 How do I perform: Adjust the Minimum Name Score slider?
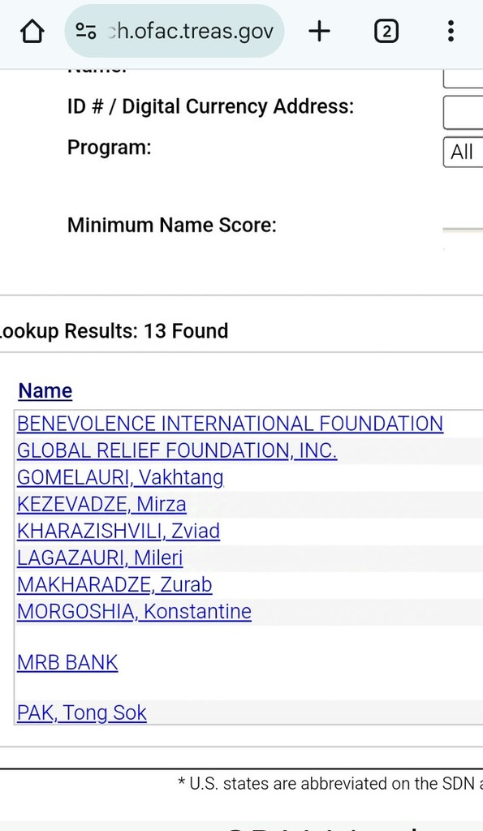click(463, 230)
